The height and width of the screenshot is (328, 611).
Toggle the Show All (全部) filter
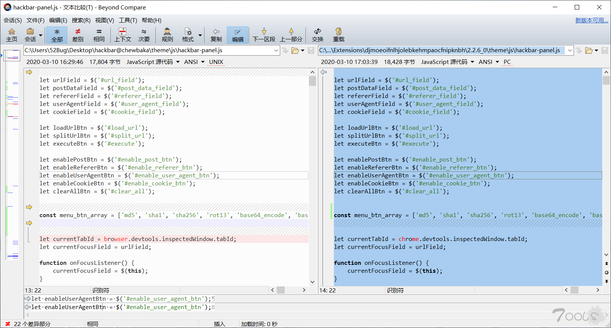(57, 35)
